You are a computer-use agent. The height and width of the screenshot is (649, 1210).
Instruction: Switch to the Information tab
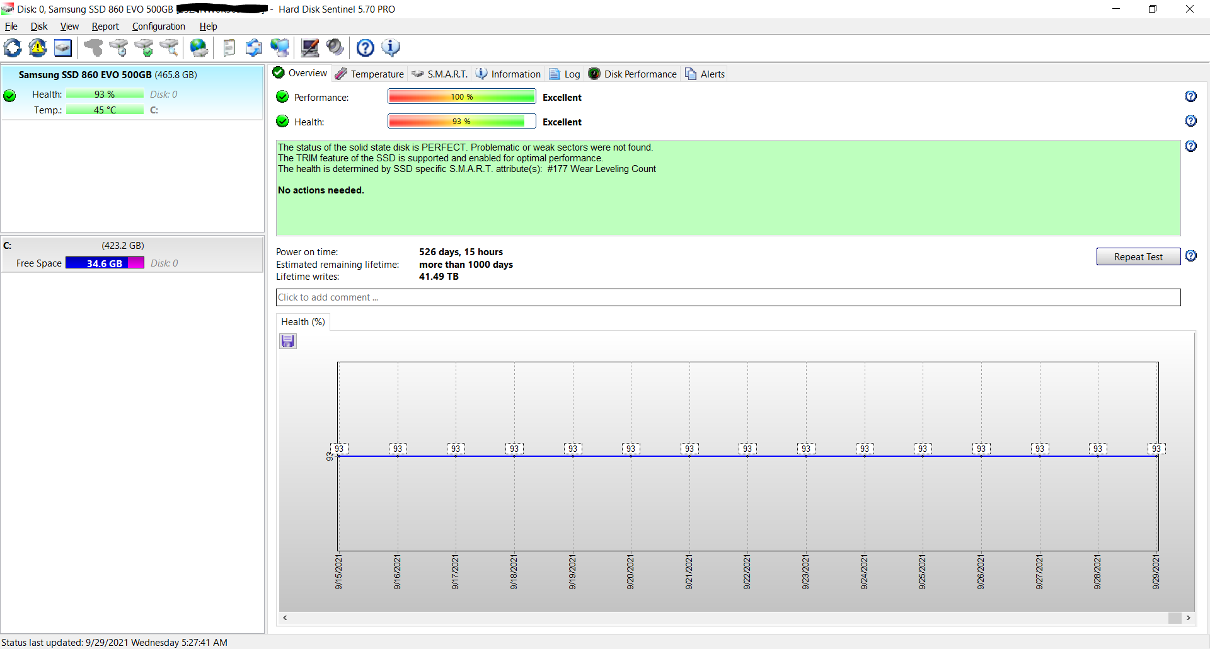(509, 74)
